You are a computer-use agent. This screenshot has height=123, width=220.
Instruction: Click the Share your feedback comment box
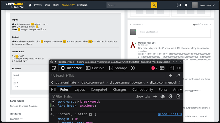point(174,33)
